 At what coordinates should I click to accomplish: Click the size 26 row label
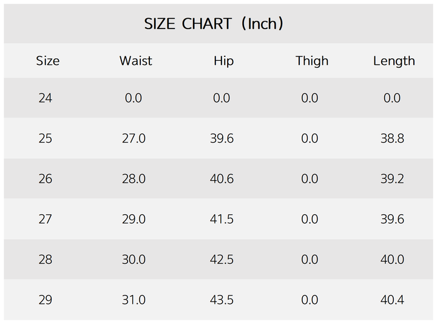46,179
